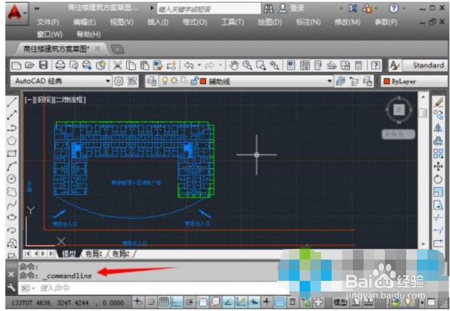The image size is (450, 311).
Task: Open the 视图(V) menu
Action: pos(122,22)
